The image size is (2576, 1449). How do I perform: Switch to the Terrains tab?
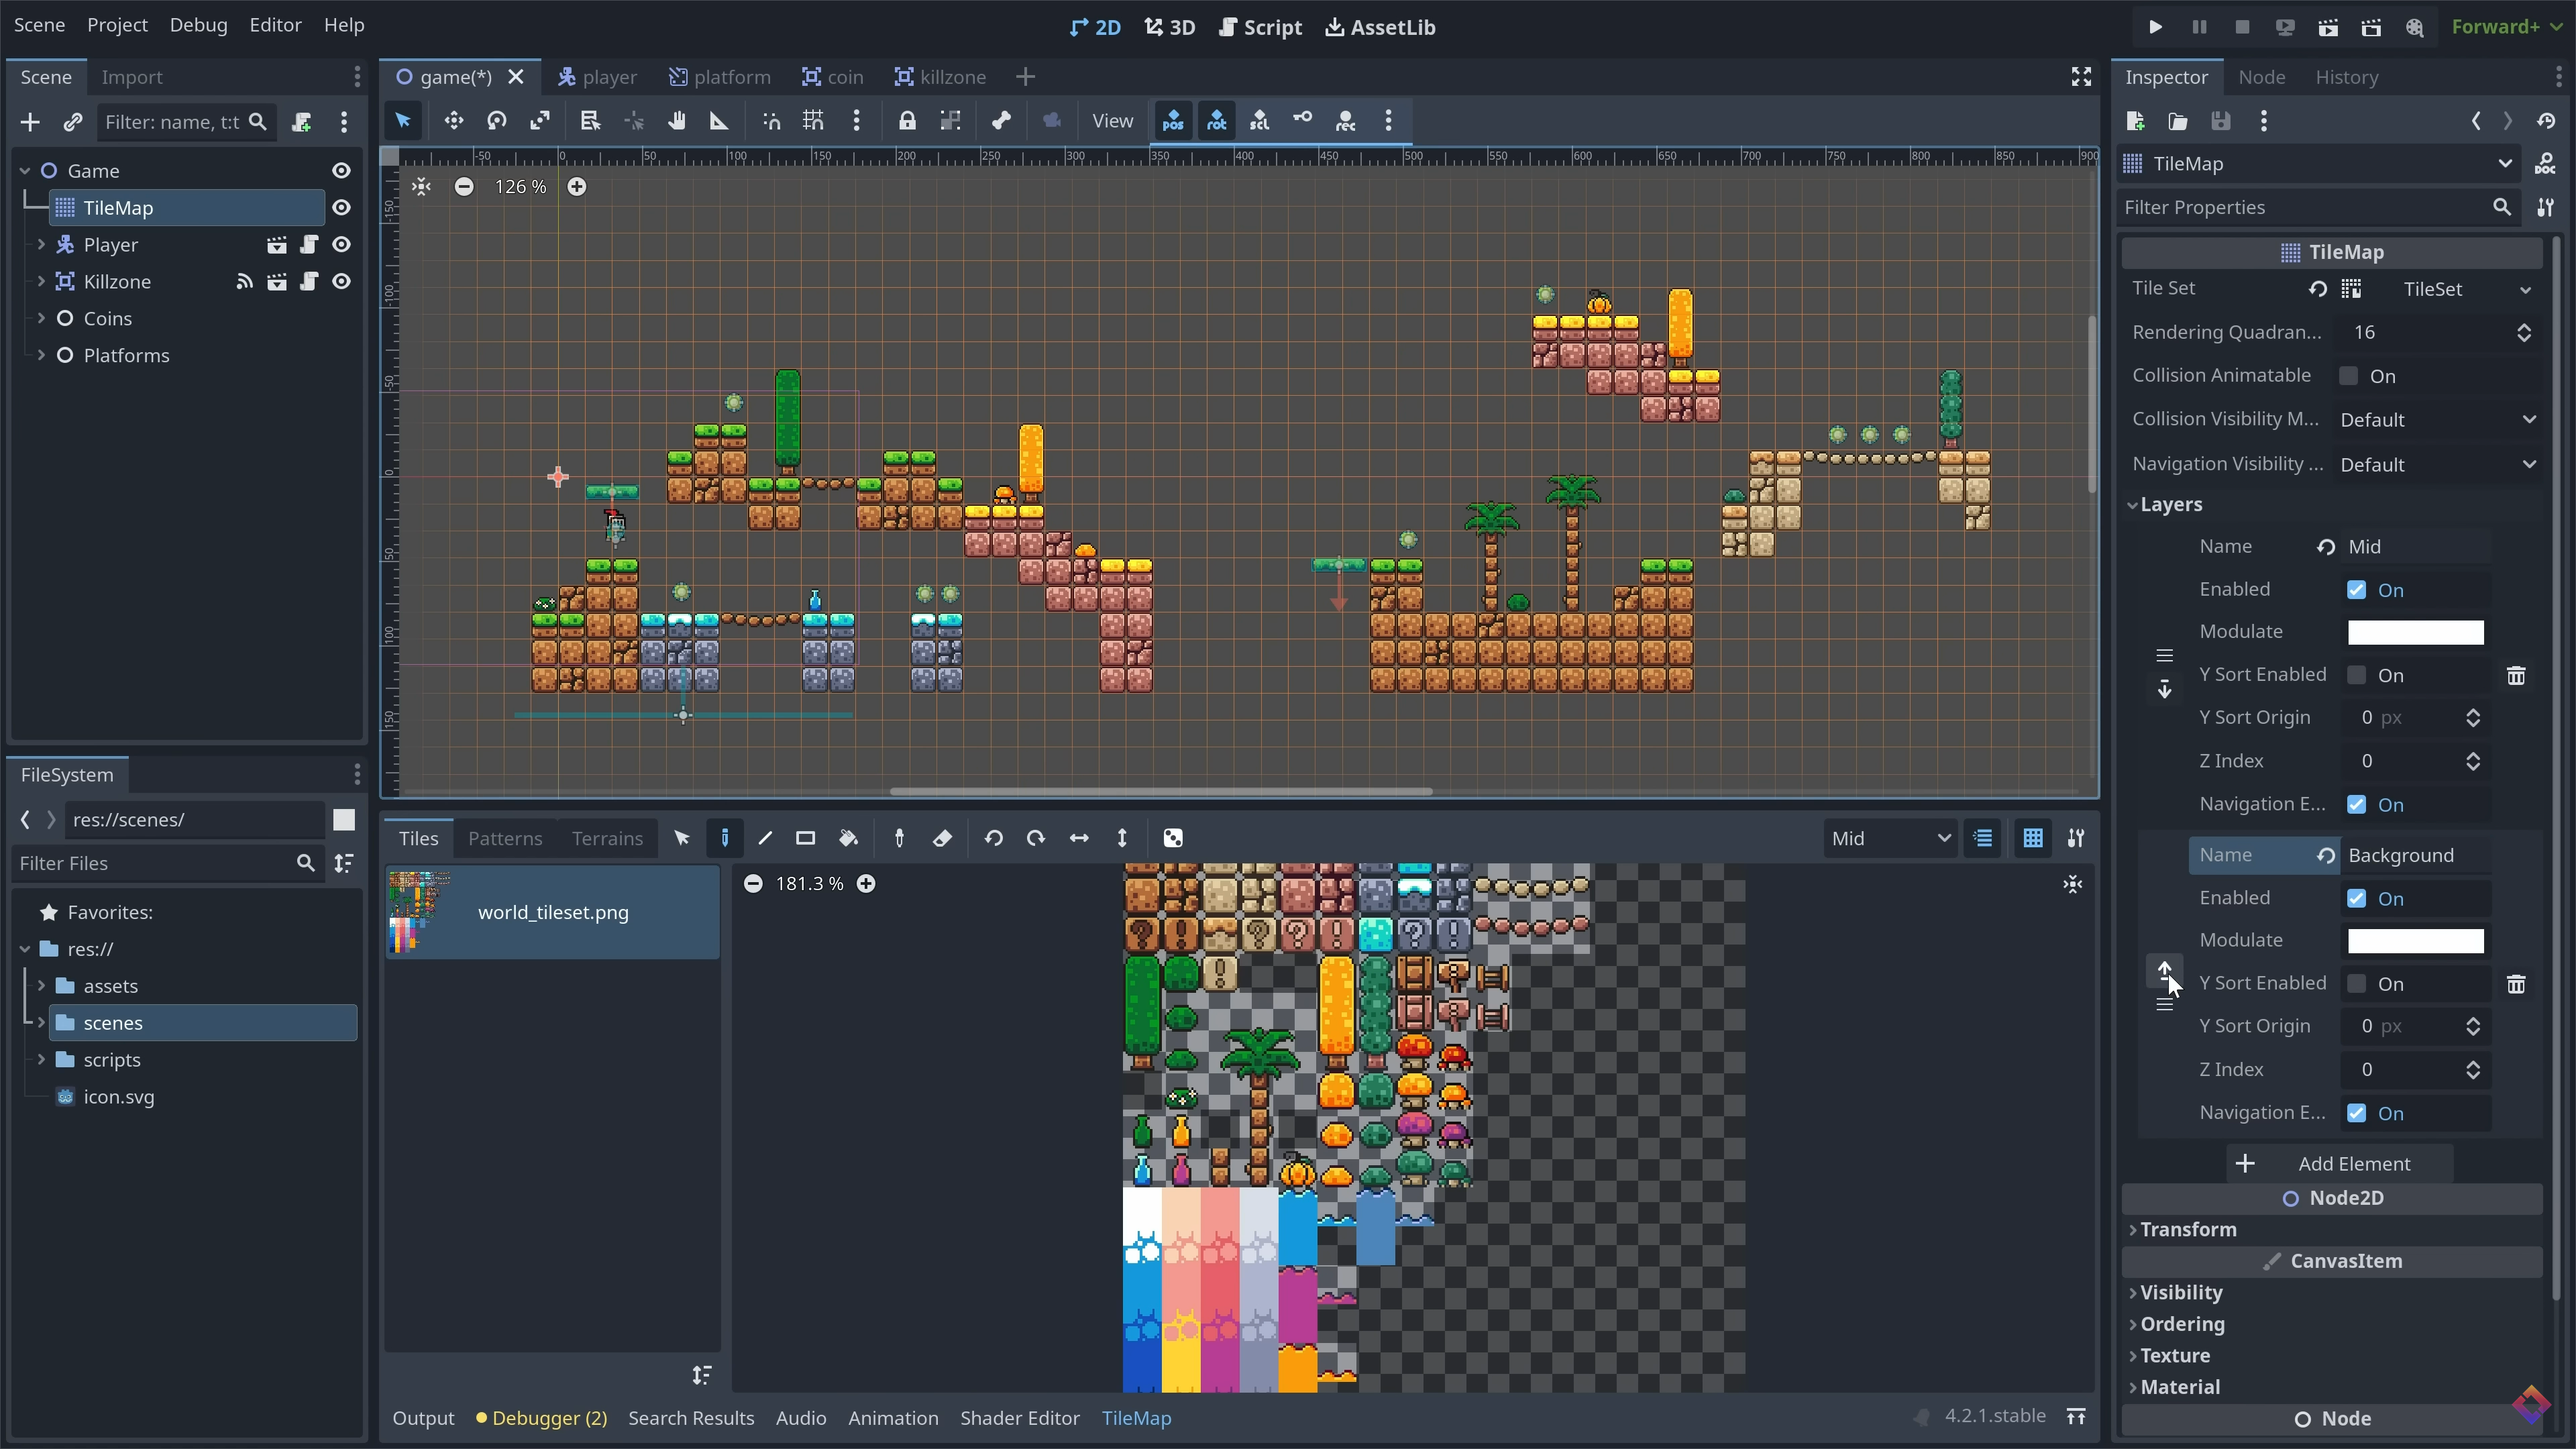607,838
